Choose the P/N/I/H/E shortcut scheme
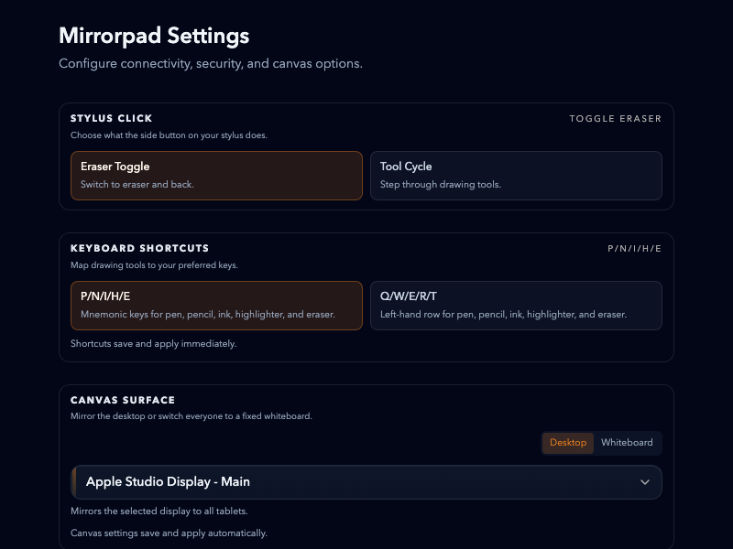733x549 pixels. (x=216, y=305)
